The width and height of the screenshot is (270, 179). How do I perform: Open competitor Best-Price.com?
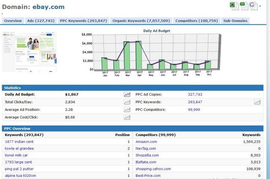click(x=148, y=176)
